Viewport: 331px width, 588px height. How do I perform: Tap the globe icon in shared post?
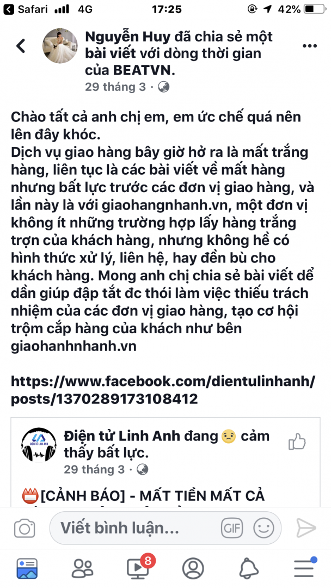pos(143,469)
